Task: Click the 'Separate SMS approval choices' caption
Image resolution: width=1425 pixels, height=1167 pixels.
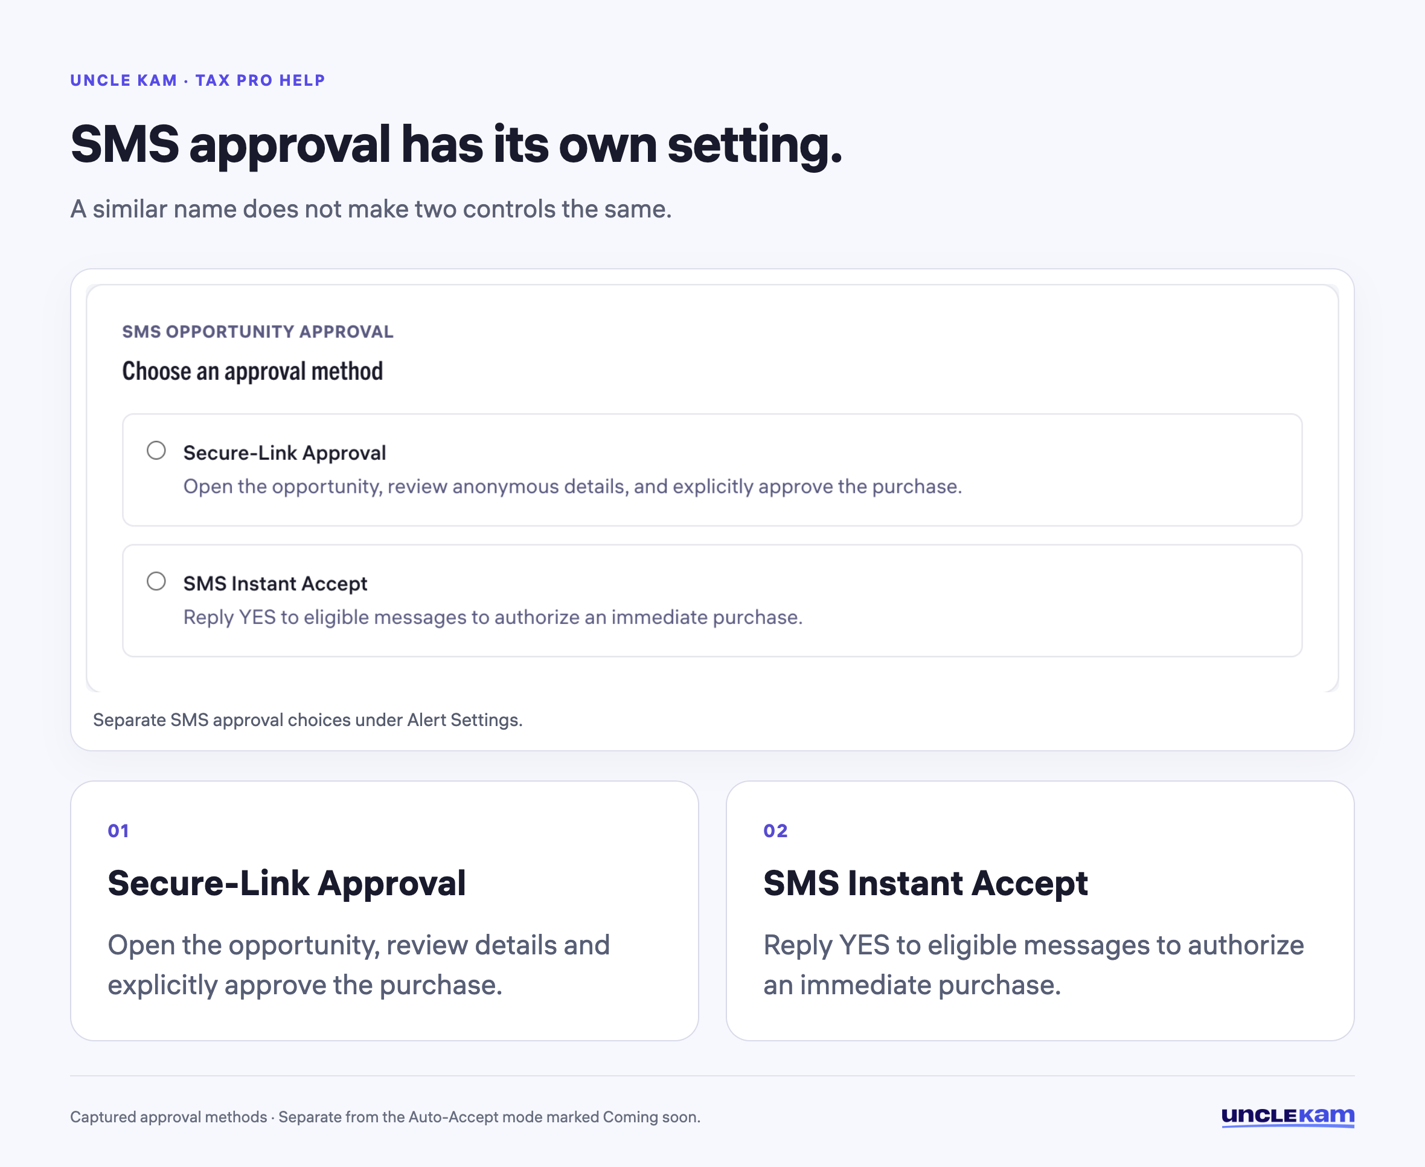Action: [307, 720]
